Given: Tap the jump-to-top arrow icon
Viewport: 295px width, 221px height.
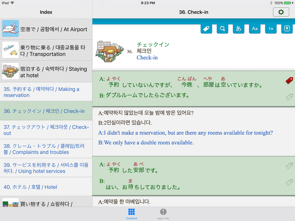Looking at the screenshot, I should 287,29.
